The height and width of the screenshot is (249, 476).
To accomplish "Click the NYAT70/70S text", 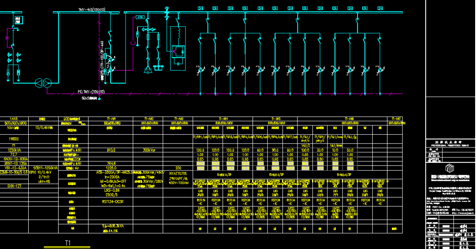I will (178, 174).
